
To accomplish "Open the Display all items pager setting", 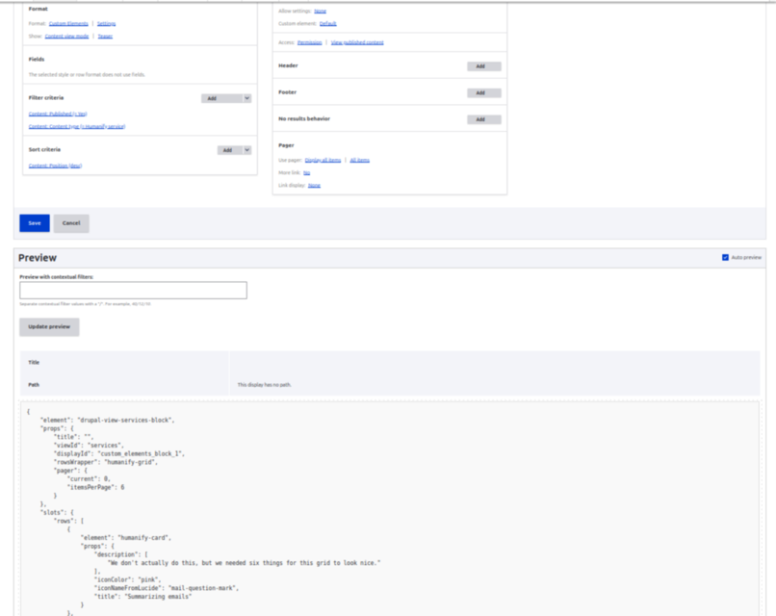I will click(x=323, y=160).
